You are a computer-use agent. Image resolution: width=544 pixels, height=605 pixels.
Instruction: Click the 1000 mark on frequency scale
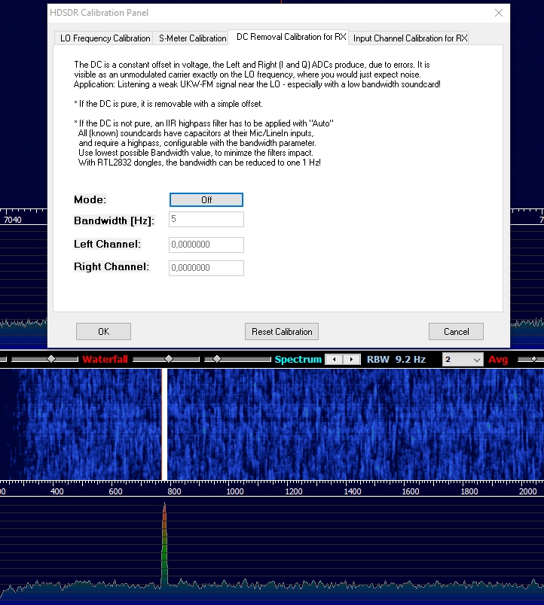(x=234, y=491)
